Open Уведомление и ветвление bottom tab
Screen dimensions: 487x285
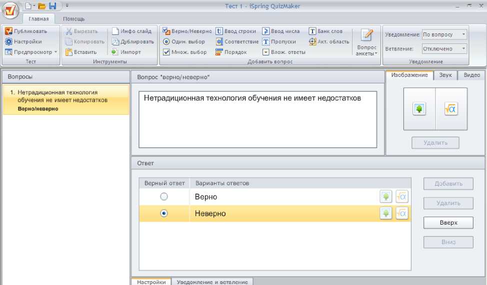coord(212,282)
